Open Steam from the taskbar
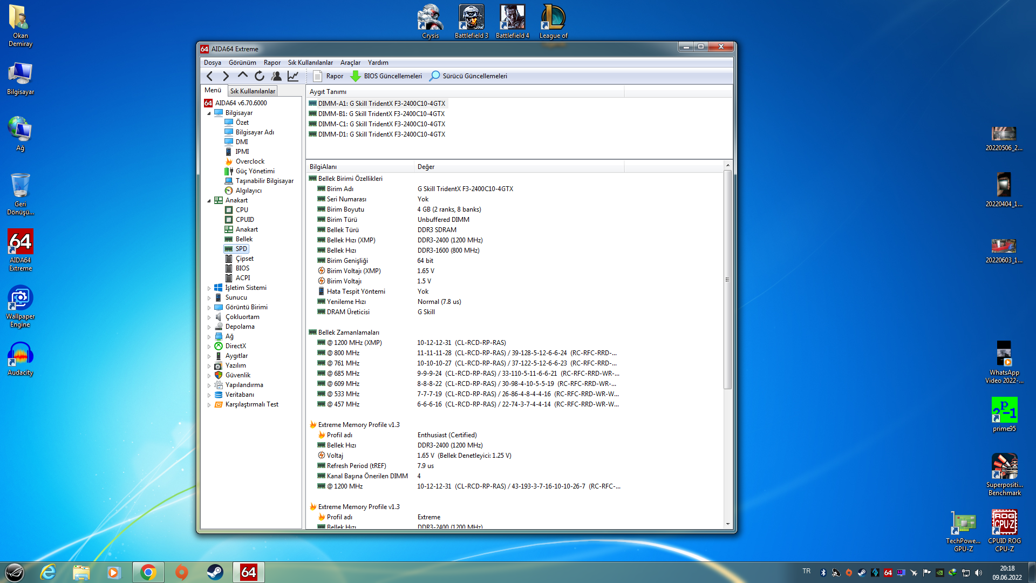Screen dimensions: 1036x583 215,572
